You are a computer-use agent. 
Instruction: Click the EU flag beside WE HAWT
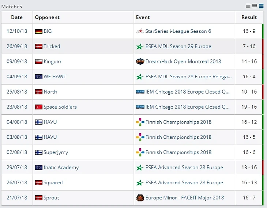tap(38, 77)
